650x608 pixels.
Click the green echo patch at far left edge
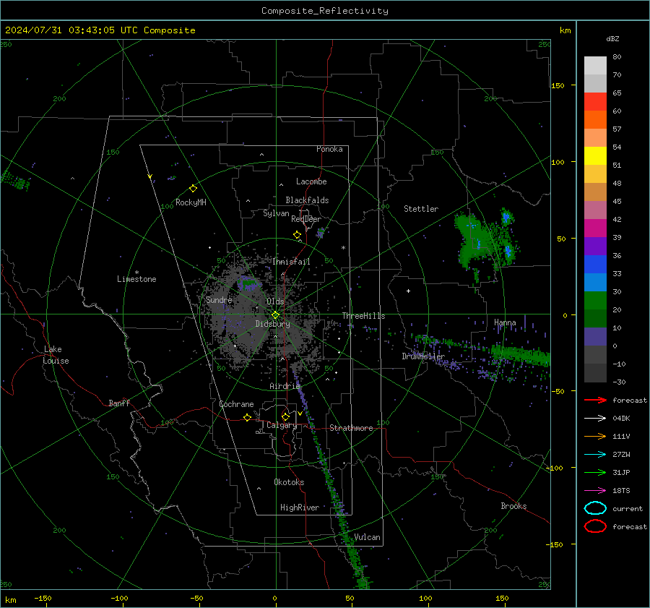[x=15, y=181]
